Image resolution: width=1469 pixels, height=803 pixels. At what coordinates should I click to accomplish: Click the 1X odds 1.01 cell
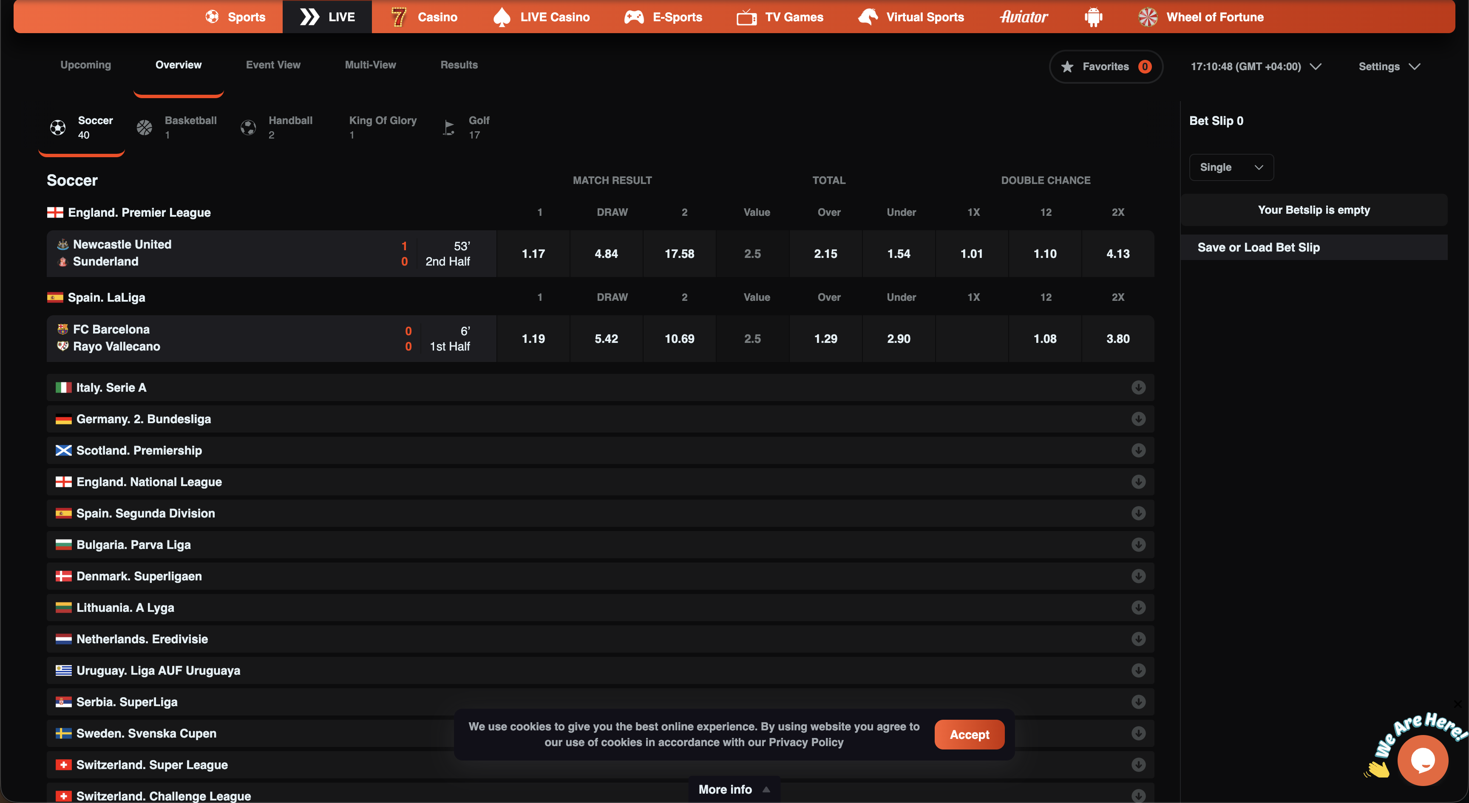(972, 254)
